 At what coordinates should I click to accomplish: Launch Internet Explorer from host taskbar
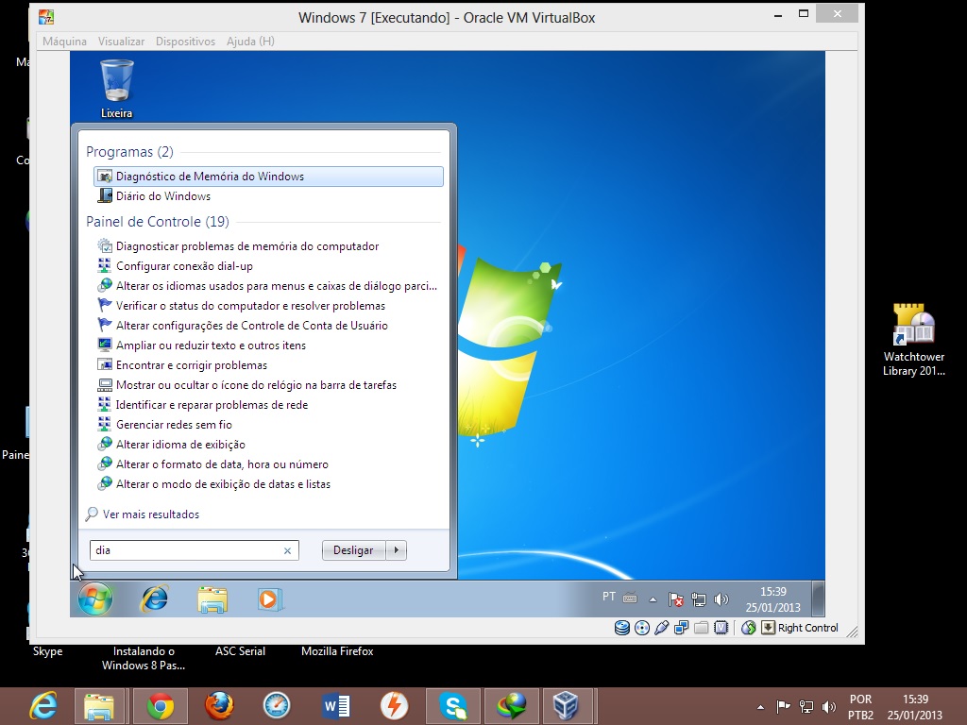click(x=43, y=706)
